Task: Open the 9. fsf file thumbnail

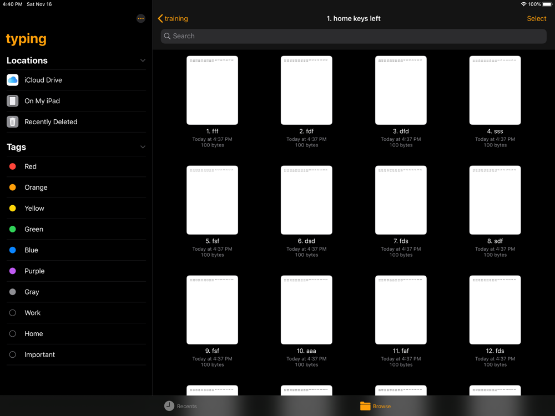Action: [212, 310]
